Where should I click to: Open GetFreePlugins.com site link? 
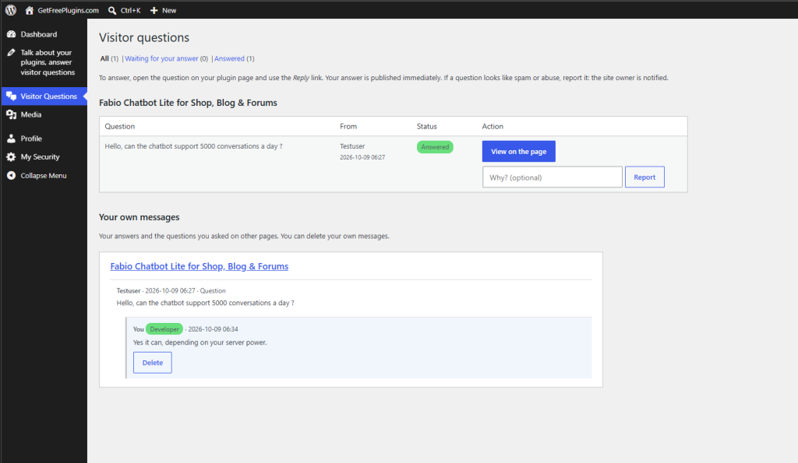(69, 10)
